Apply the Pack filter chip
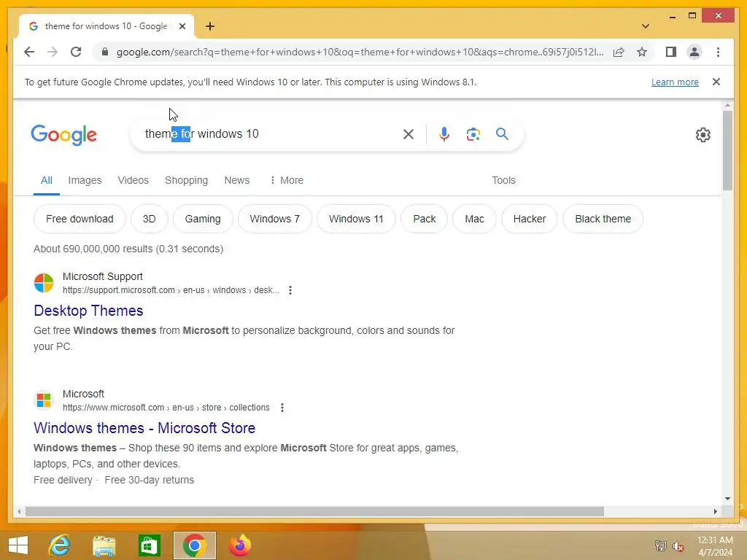 click(424, 219)
